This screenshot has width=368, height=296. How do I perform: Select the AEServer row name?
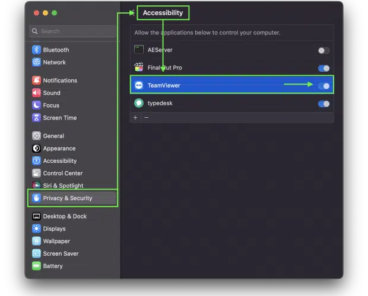tap(160, 50)
